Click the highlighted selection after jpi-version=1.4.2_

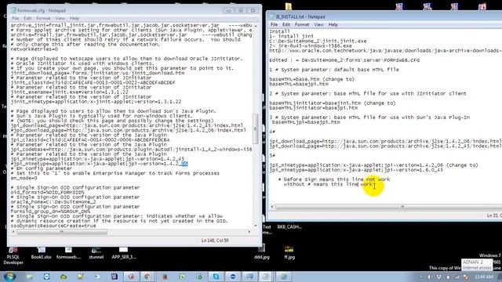184,164
